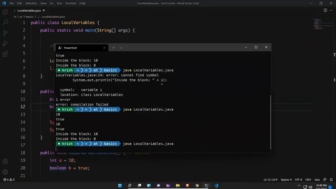336x189 pixels.
Task: Change the language mode via 'Java'
Action: (317, 180)
